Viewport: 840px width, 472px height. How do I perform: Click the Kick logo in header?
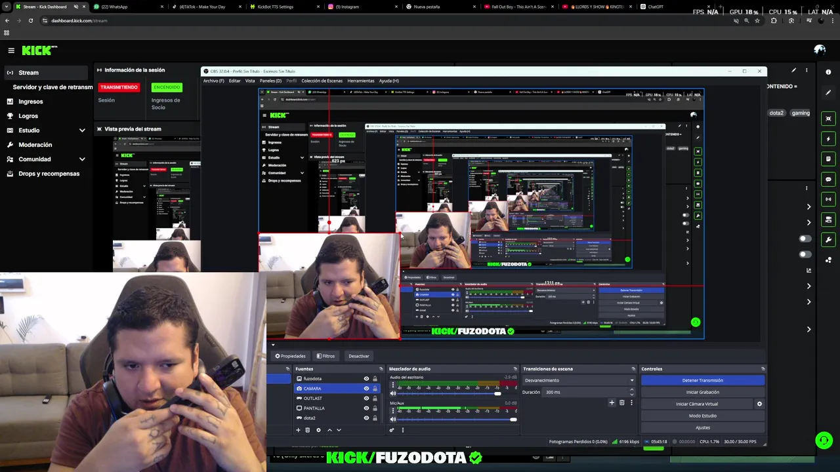click(39, 50)
